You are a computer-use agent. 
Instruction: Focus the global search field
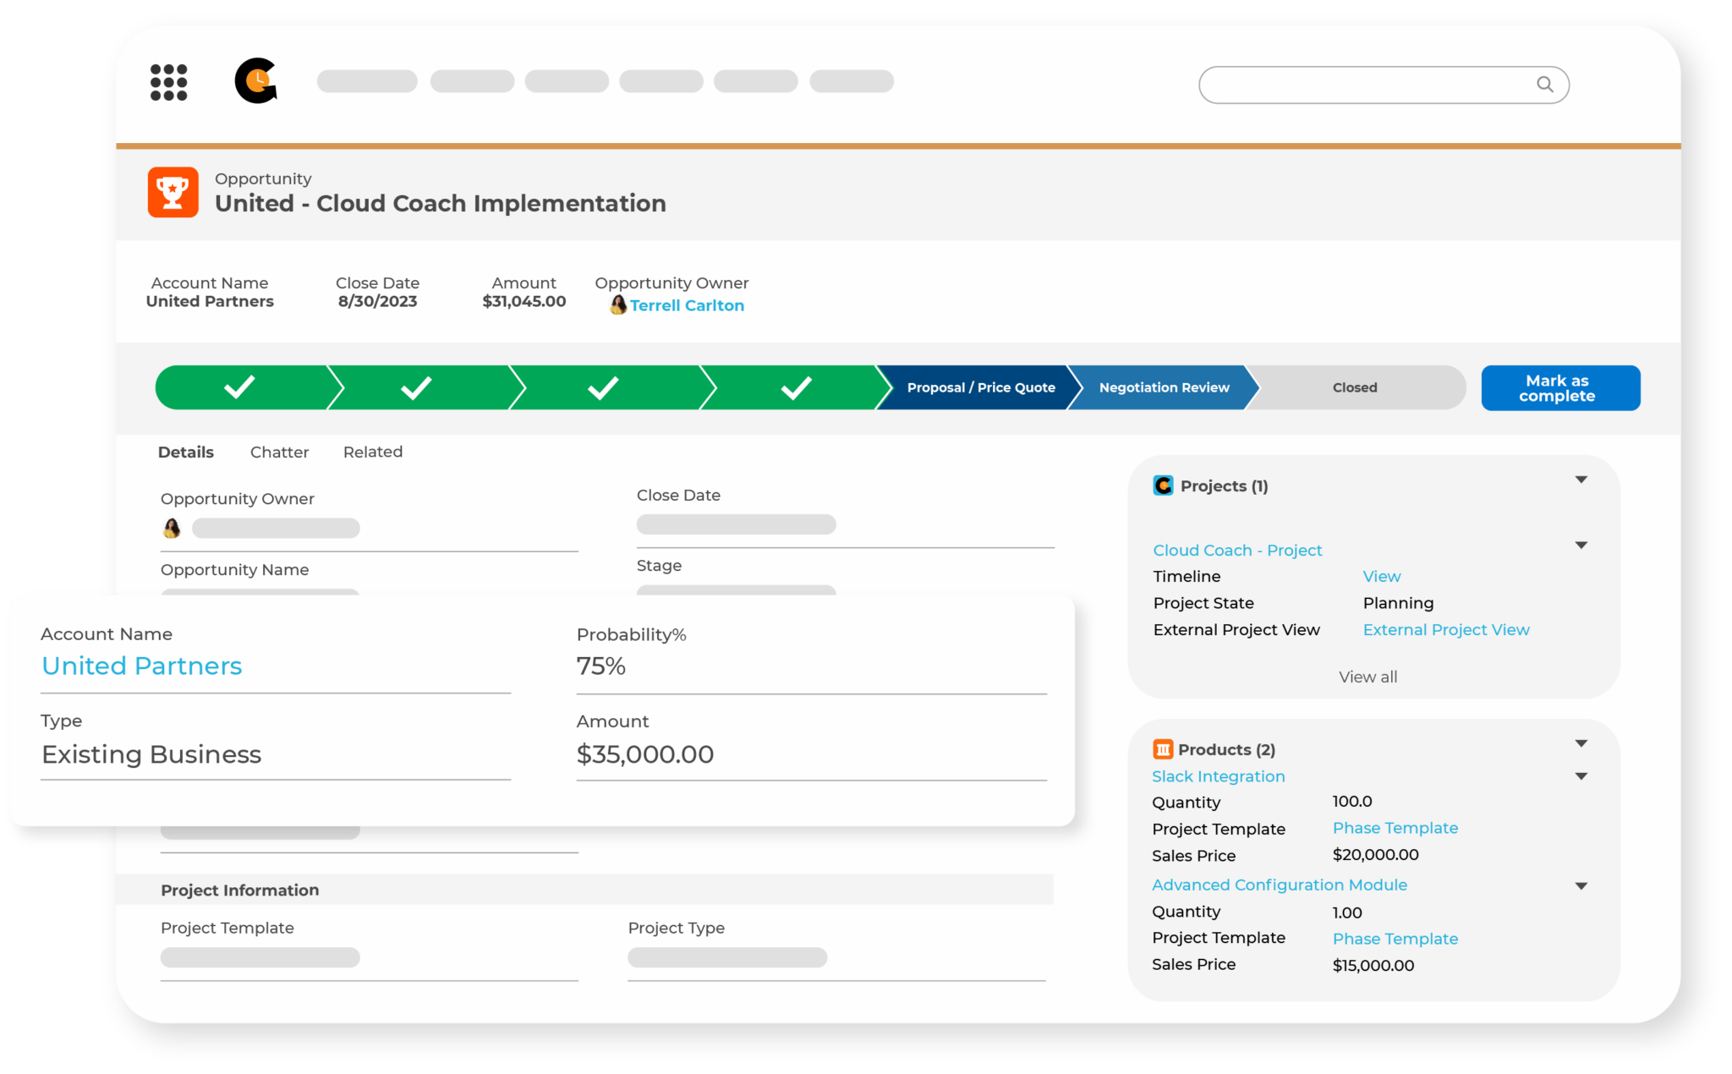pyautogui.click(x=1384, y=85)
